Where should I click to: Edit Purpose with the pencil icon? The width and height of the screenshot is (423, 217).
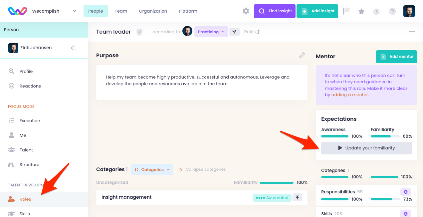302,55
